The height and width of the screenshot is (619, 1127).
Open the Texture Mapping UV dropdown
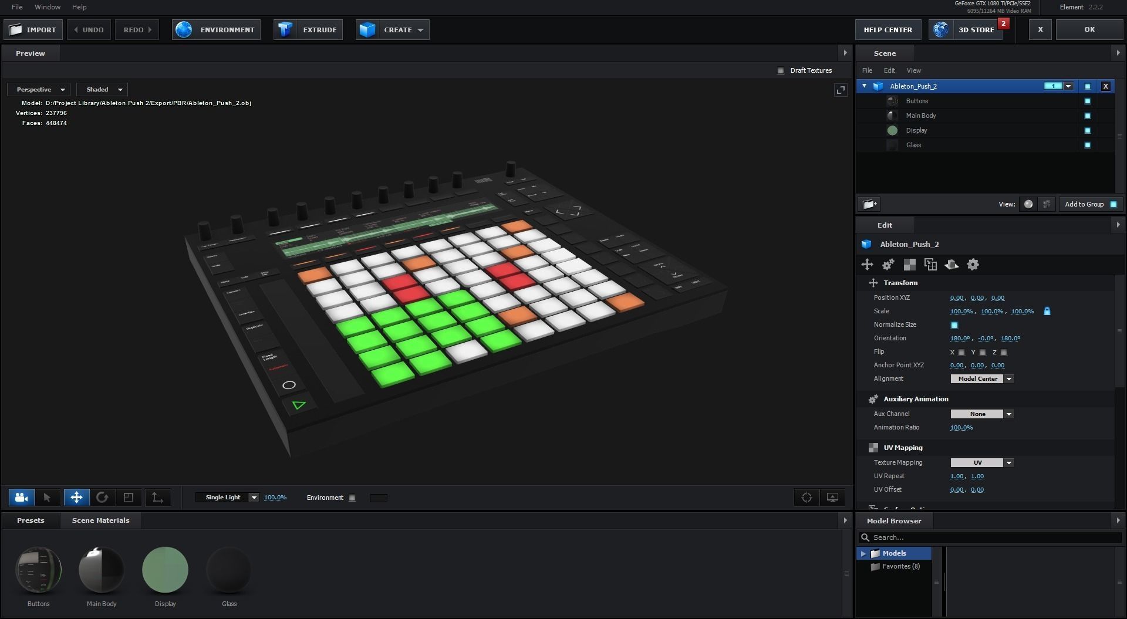(982, 463)
